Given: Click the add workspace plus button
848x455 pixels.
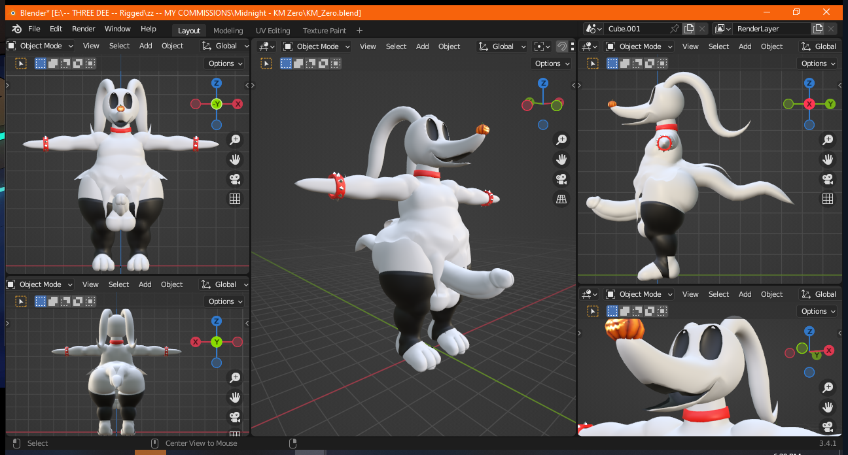Looking at the screenshot, I should tap(359, 31).
